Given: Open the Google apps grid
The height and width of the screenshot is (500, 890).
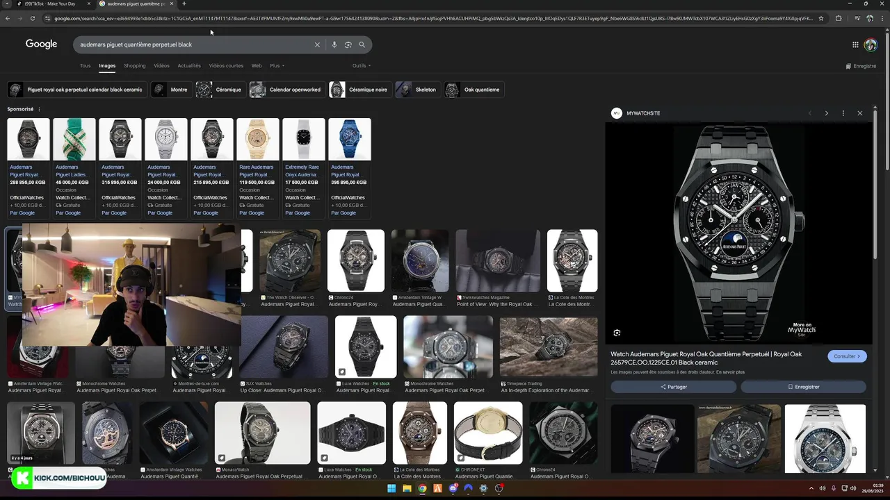Looking at the screenshot, I should [x=855, y=44].
